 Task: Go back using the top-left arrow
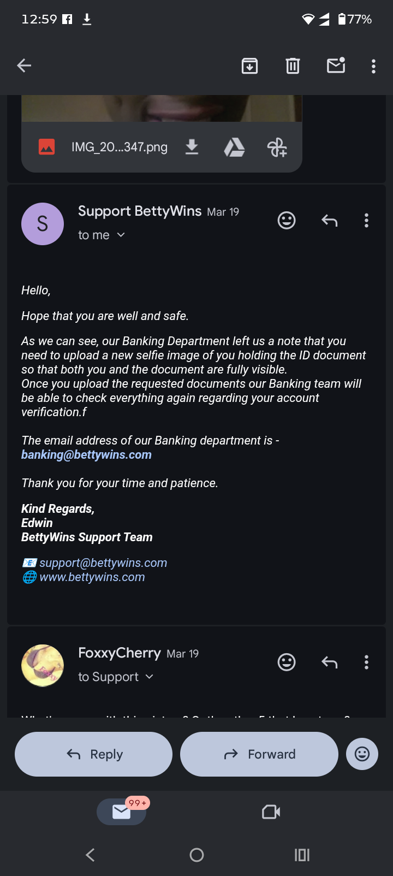pos(24,66)
